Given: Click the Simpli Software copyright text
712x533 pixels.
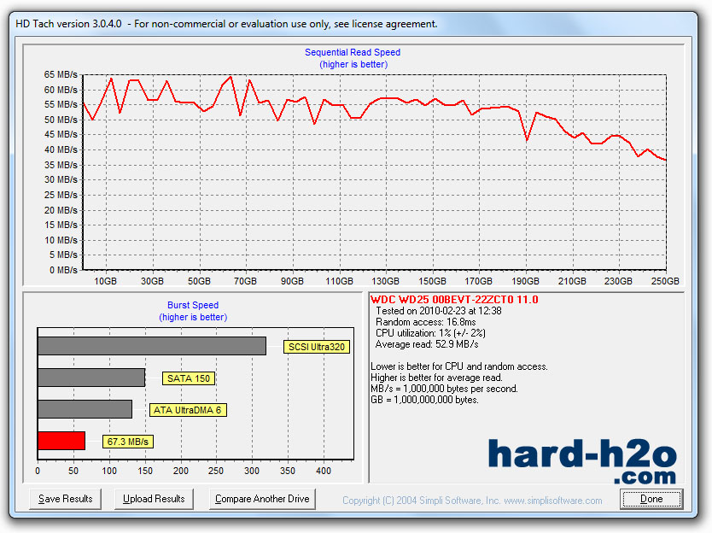Looking at the screenshot, I should 472,501.
